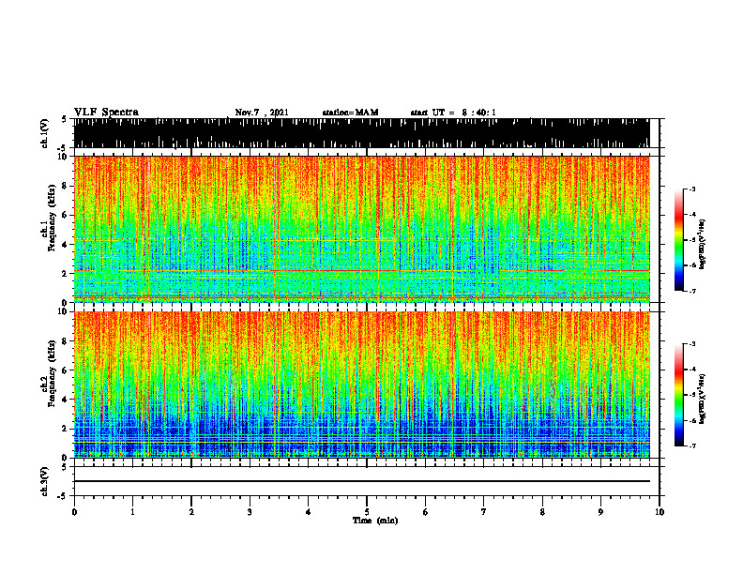Click the "VLF Spectra" title text
743x574 pixels.
(106, 113)
